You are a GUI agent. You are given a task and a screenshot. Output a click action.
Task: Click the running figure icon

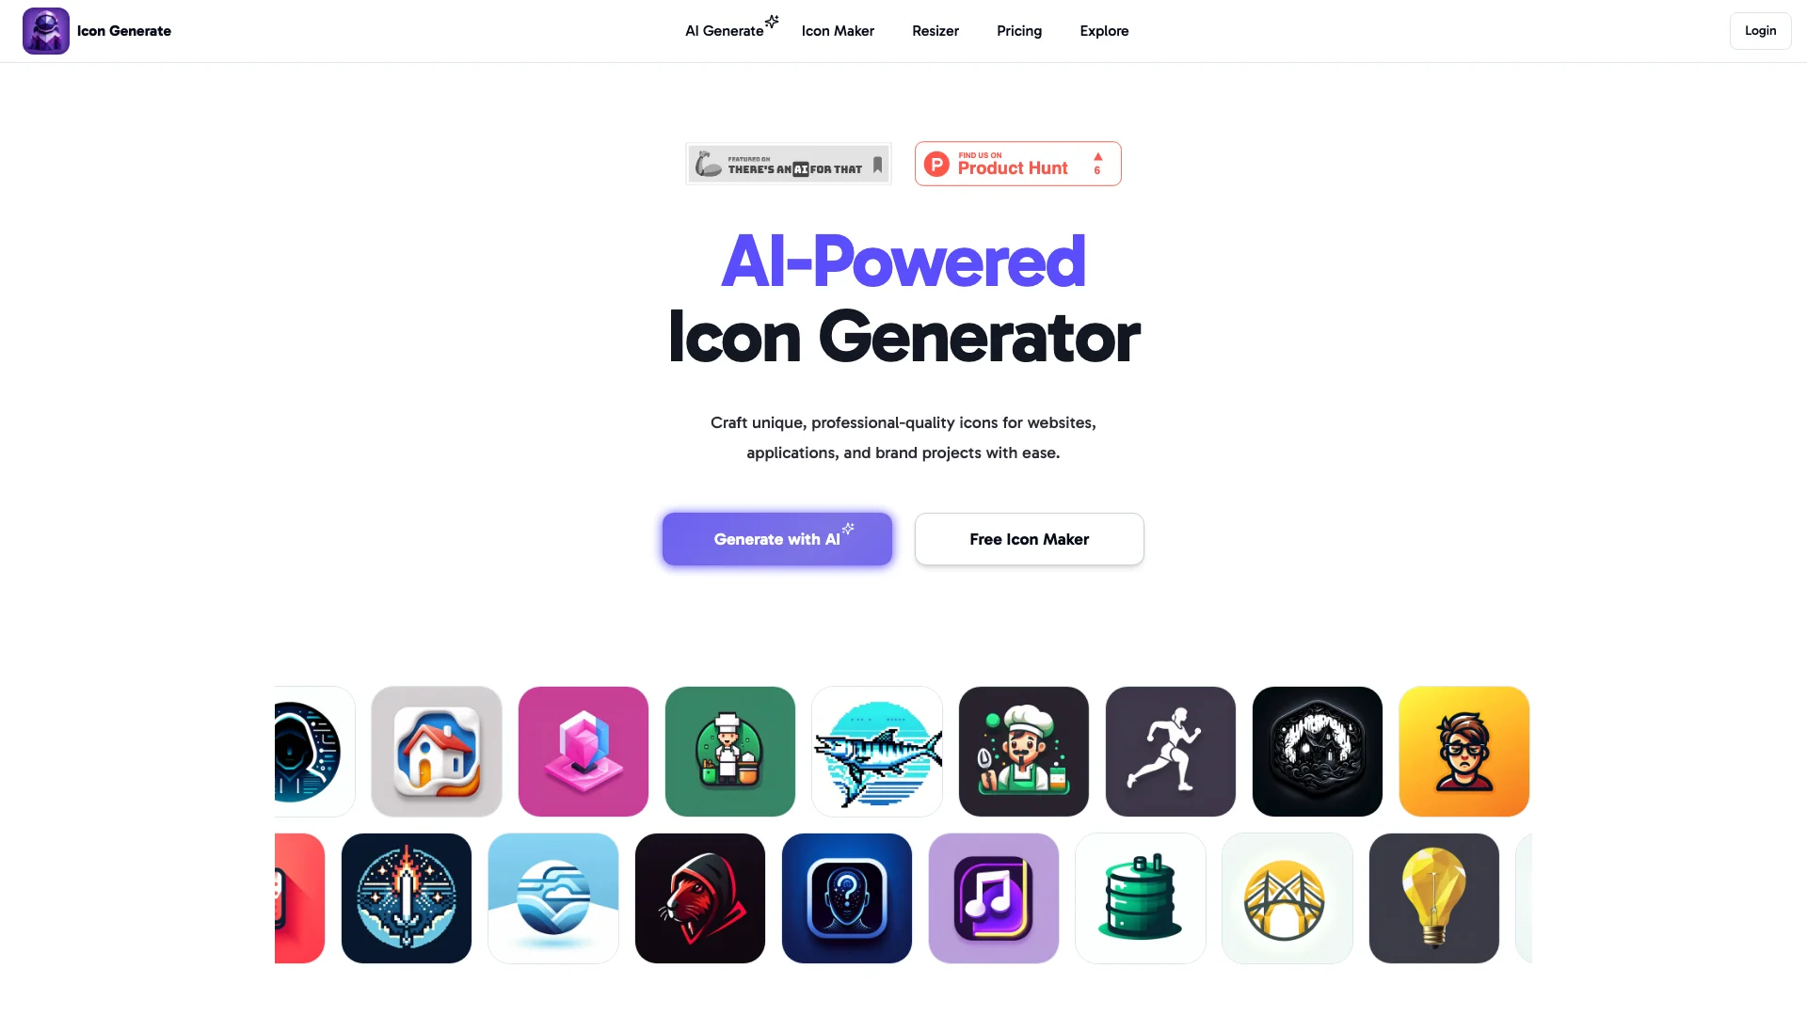click(1169, 751)
